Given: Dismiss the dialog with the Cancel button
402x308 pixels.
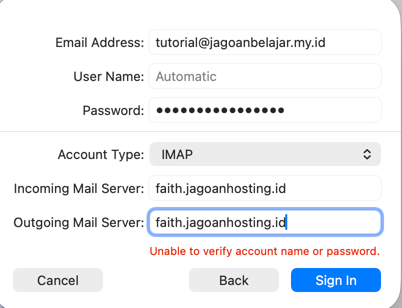Looking at the screenshot, I should click(58, 280).
